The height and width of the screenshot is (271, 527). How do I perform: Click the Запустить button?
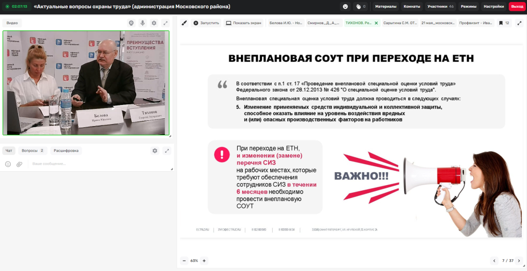206,23
